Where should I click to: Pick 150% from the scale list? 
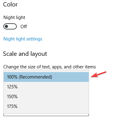click(46, 97)
